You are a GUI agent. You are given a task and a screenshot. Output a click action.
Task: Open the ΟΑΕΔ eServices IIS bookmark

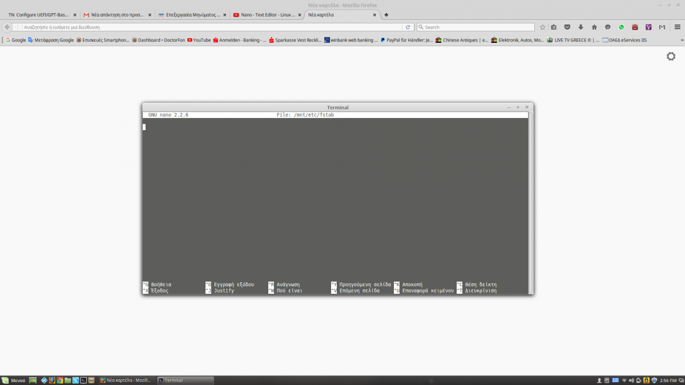pyautogui.click(x=624, y=40)
